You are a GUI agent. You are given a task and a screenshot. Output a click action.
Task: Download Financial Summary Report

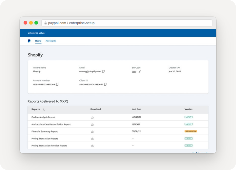coord(92,131)
